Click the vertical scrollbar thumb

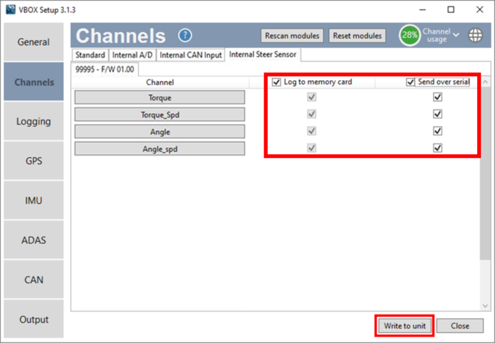485,173
